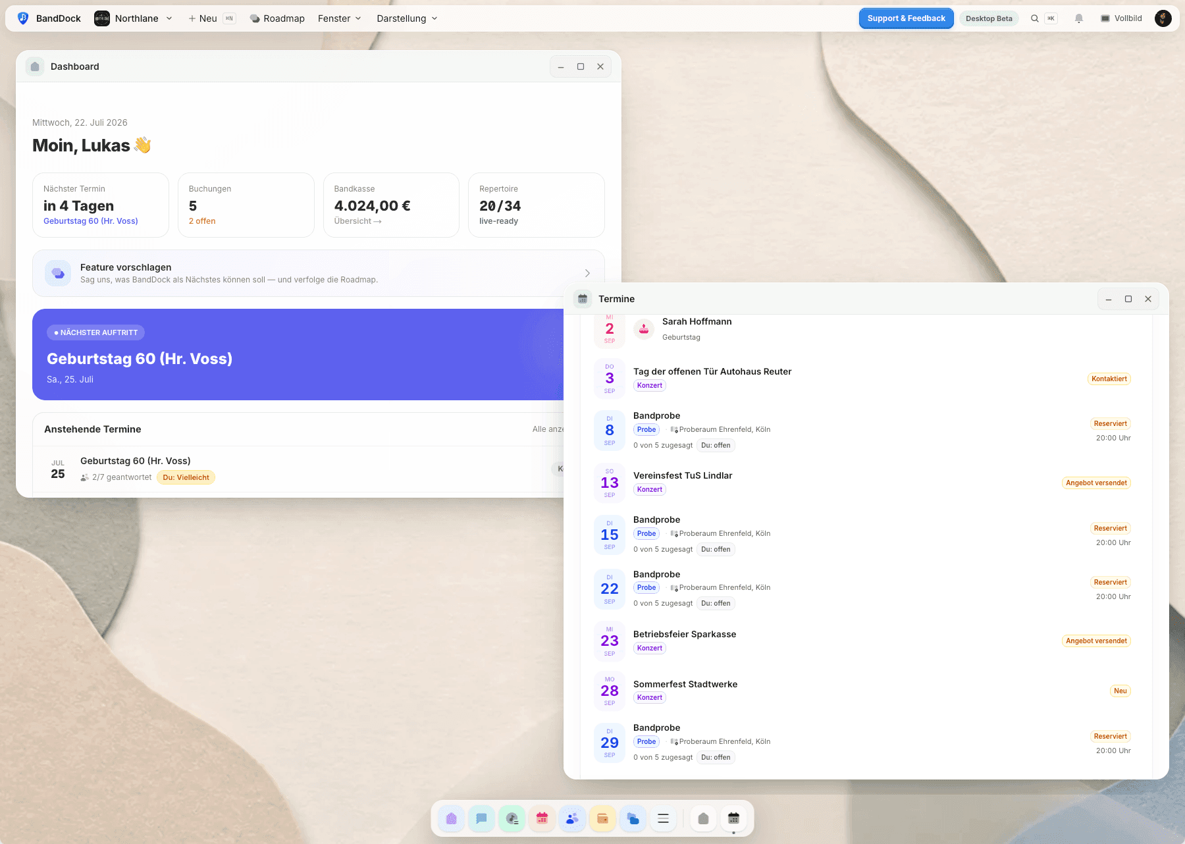The image size is (1185, 844).
Task: Toggle Du: offen for the 29 Sep Bandprobe
Action: 716,758
